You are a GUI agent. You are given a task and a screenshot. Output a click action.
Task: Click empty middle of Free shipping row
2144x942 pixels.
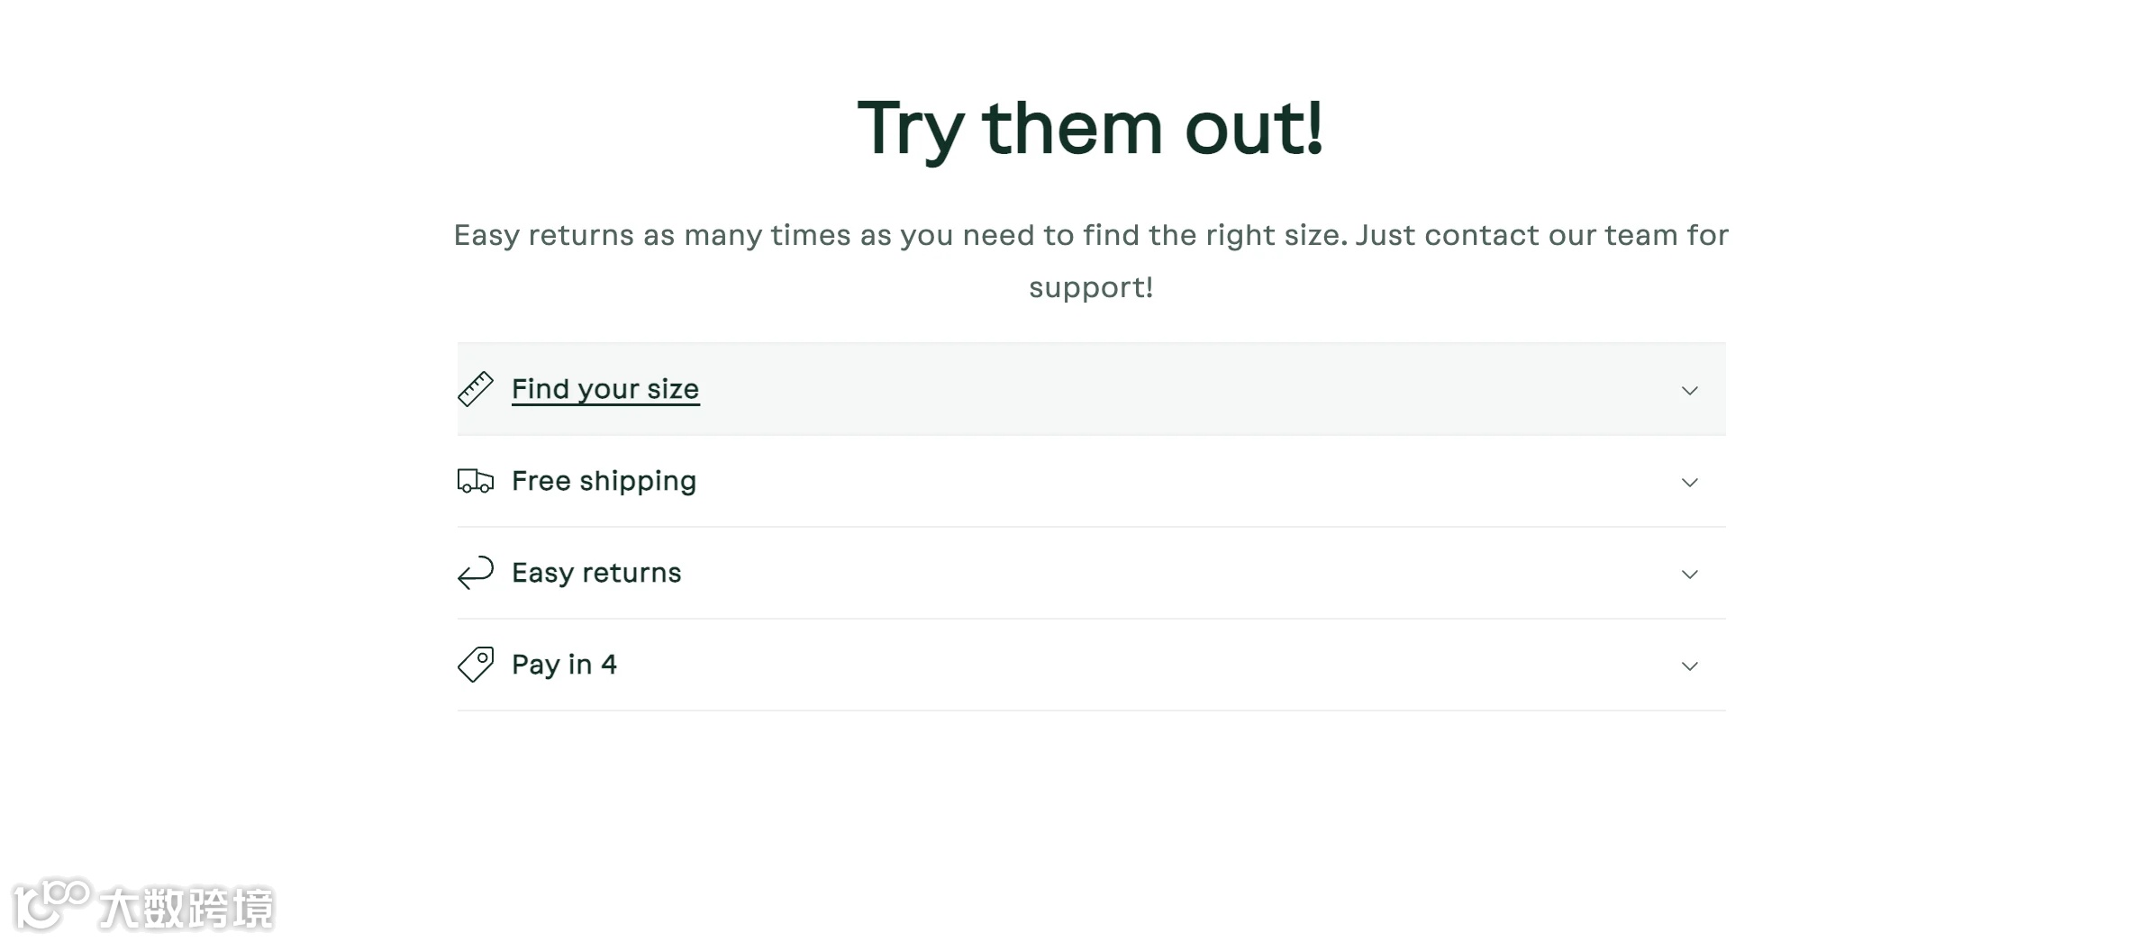tap(1171, 481)
